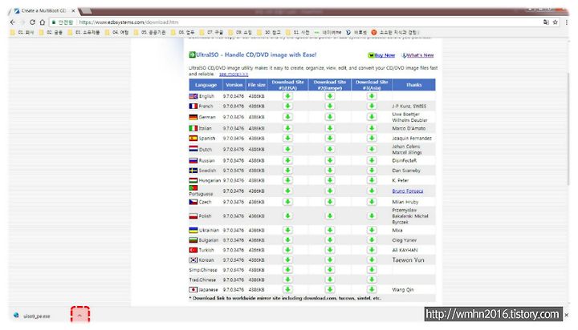Click the page vertical scrollbar
The height and width of the screenshot is (330, 578).
coord(568,129)
